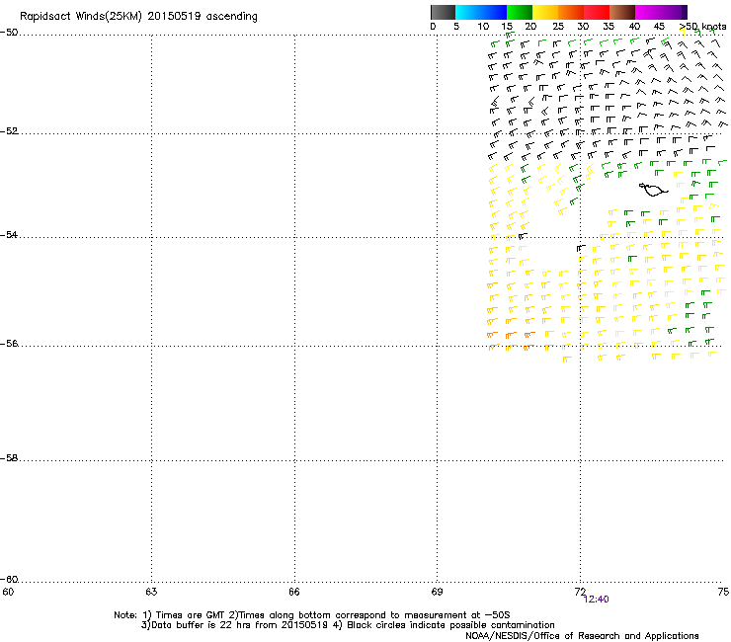Click the 69 longitude axis label

point(437,592)
